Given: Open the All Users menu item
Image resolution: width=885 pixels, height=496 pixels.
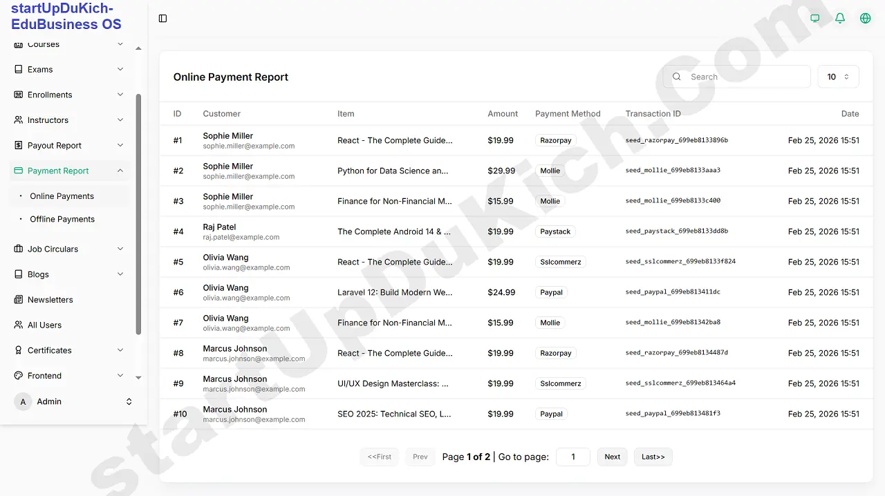Looking at the screenshot, I should click(x=44, y=325).
